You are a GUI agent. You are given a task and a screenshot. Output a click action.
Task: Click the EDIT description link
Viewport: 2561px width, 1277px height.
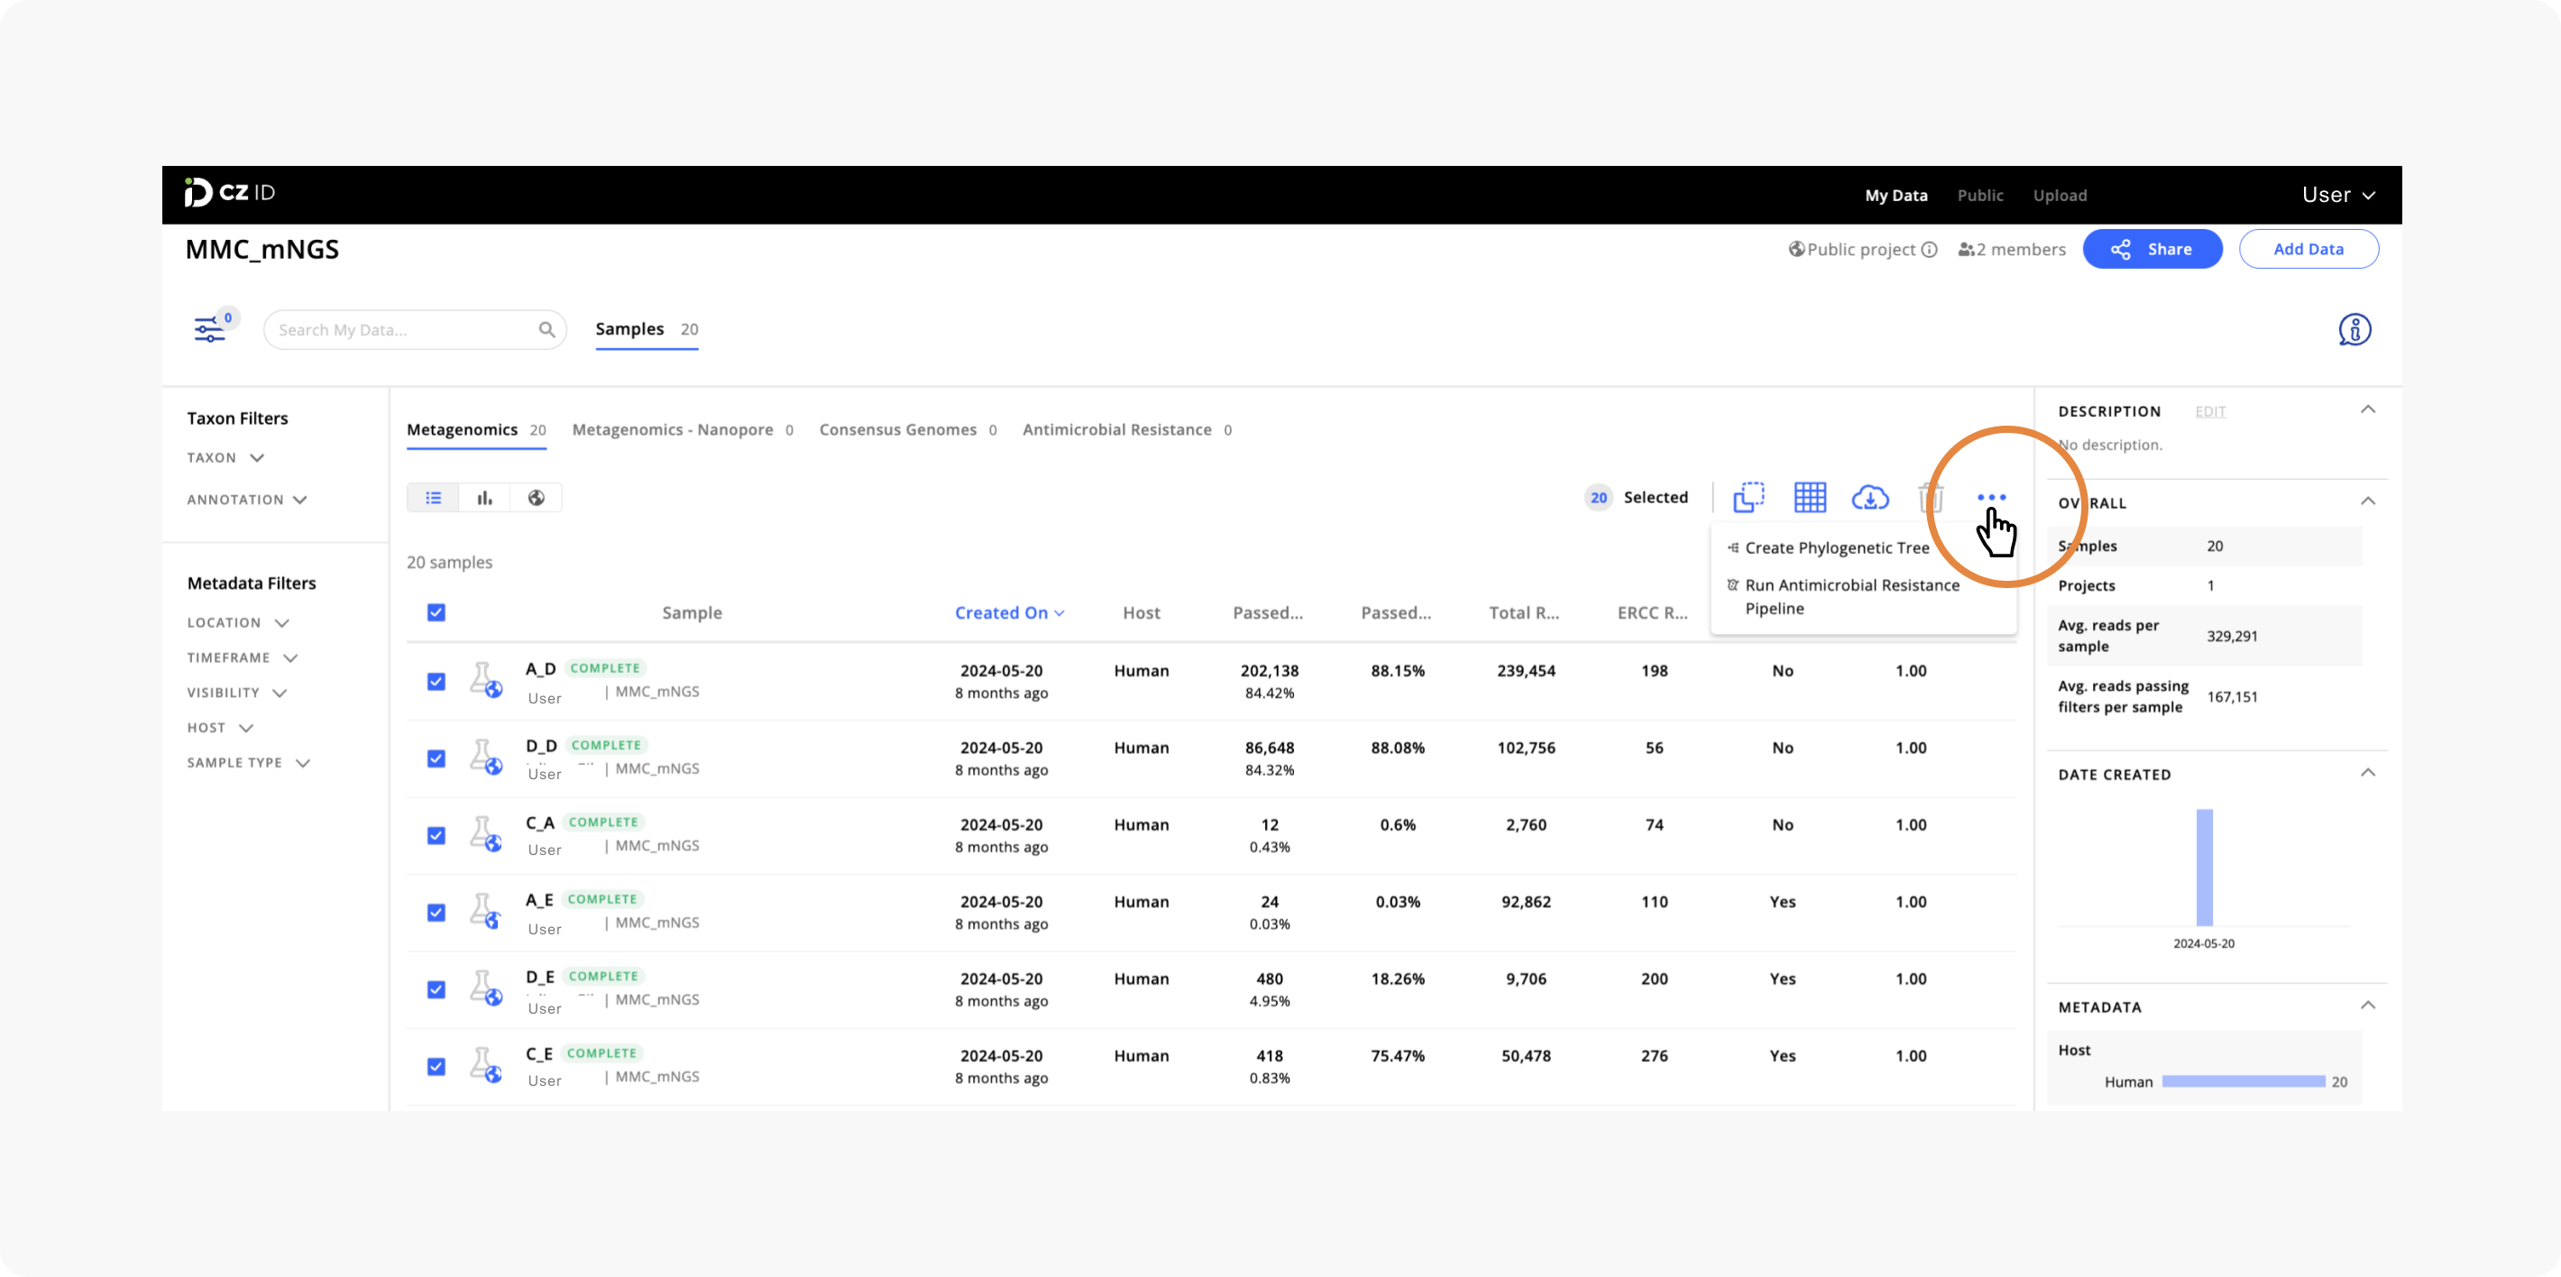click(2210, 412)
